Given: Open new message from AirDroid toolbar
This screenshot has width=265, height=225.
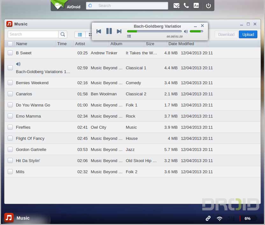Looking at the screenshot, I should click(176, 6).
